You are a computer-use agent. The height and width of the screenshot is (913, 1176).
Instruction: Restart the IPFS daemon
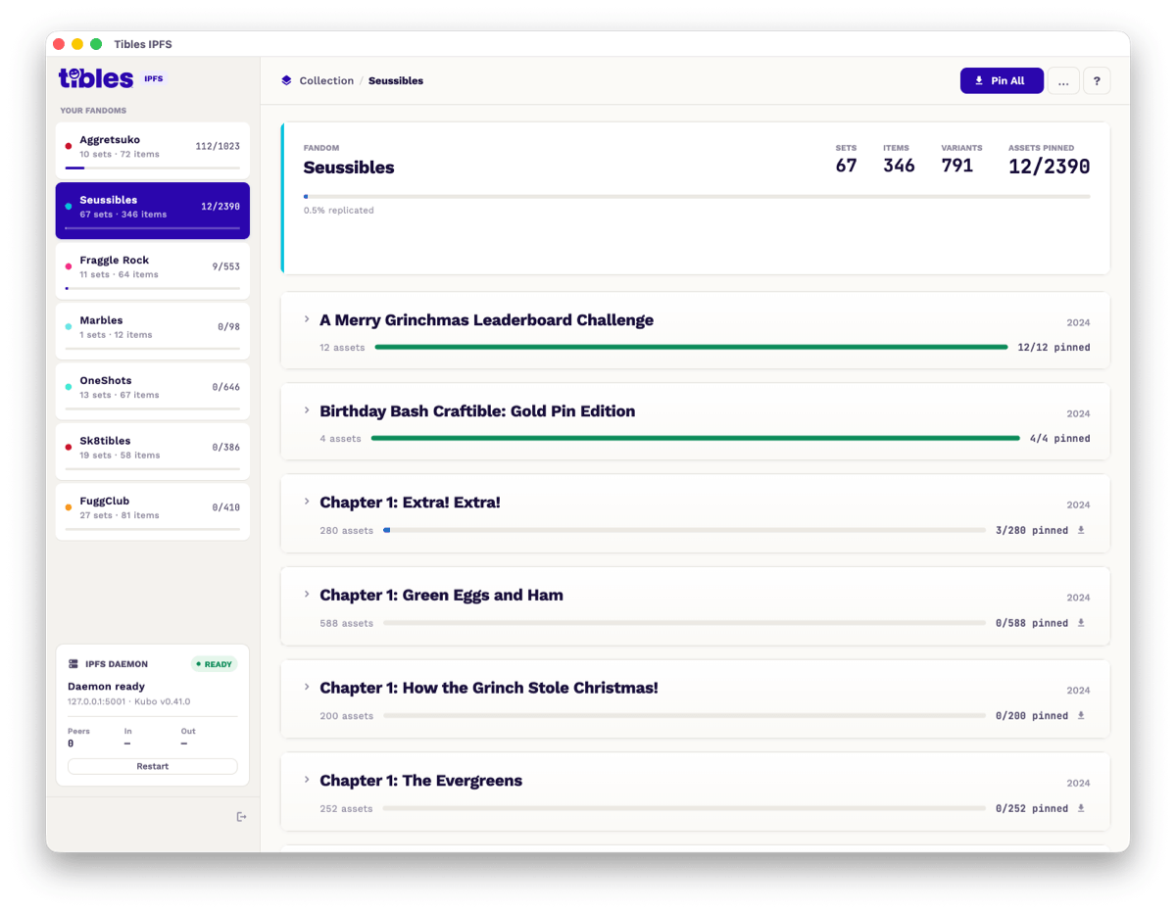(x=152, y=766)
